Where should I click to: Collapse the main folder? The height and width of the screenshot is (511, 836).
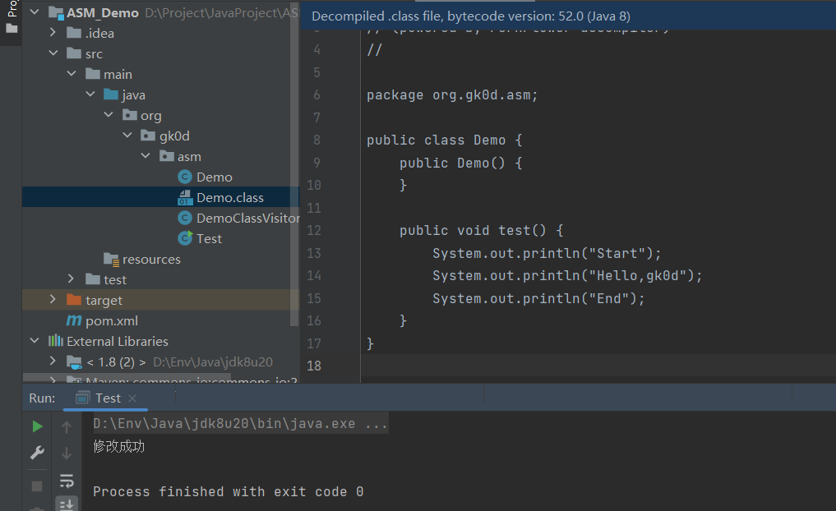(72, 74)
